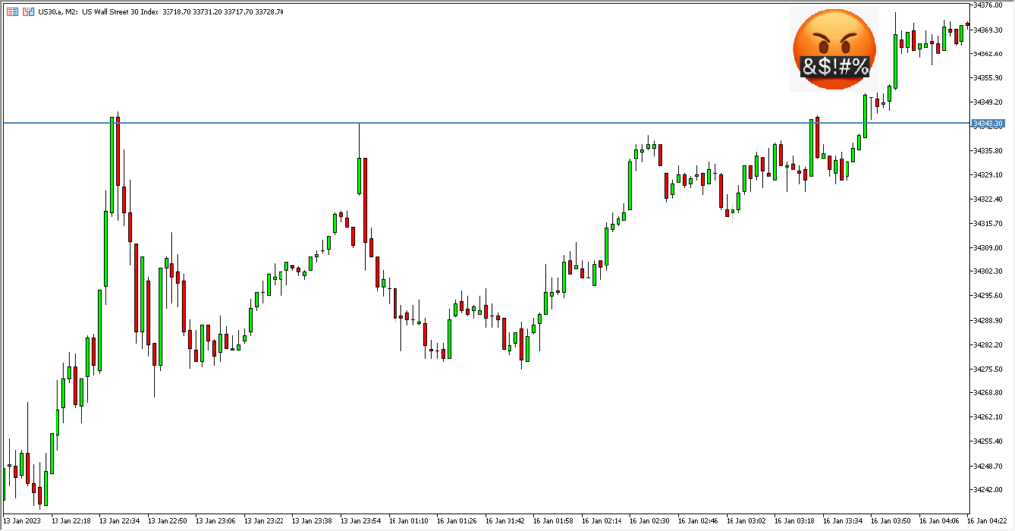1015x531 pixels.
Task: Pick the 34282.20 level on price axis
Action: (991, 345)
